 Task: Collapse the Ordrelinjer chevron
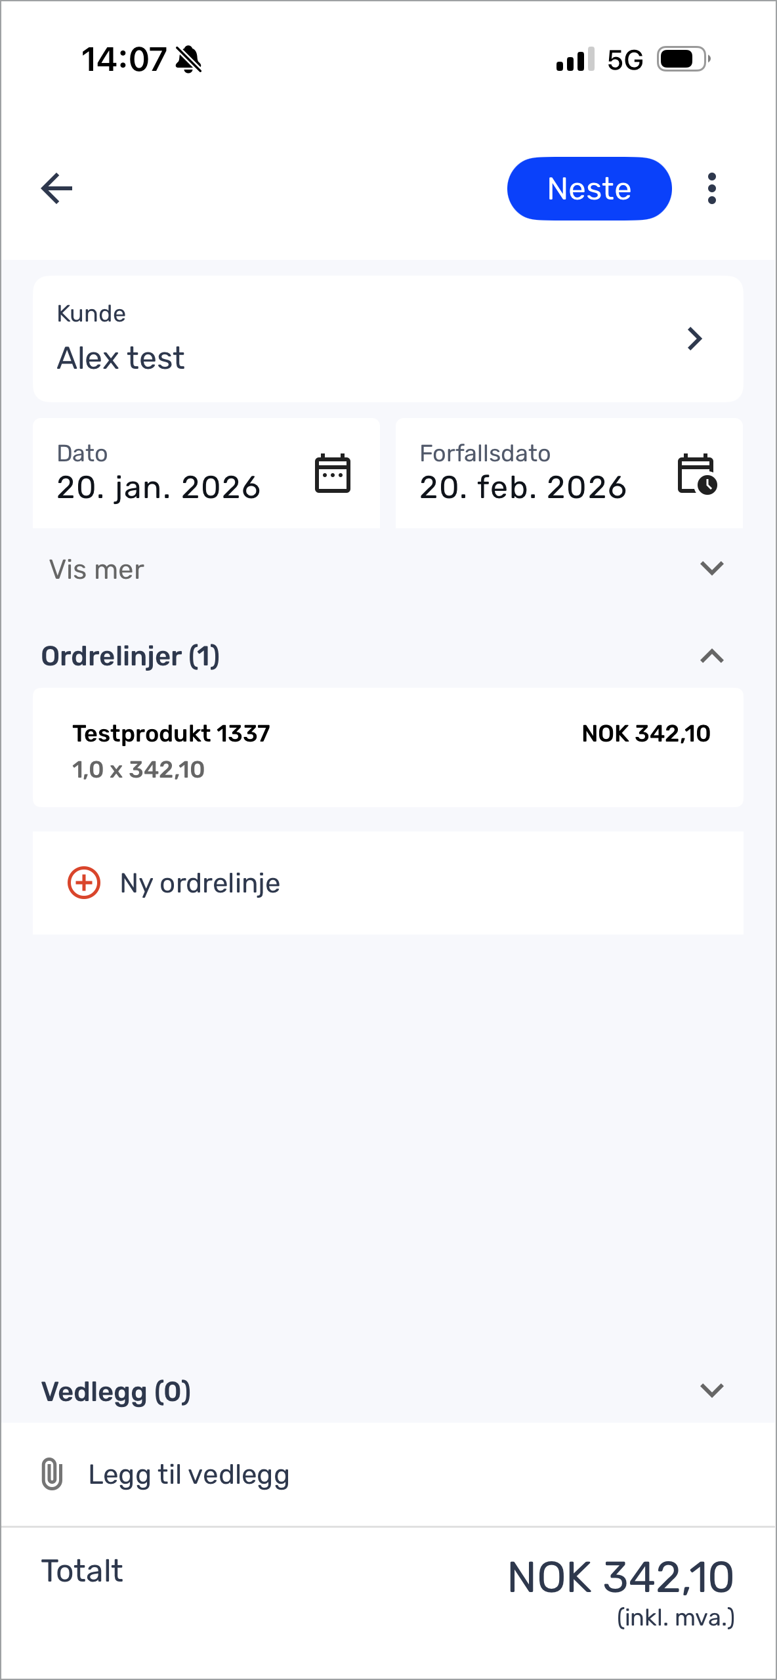(x=711, y=656)
